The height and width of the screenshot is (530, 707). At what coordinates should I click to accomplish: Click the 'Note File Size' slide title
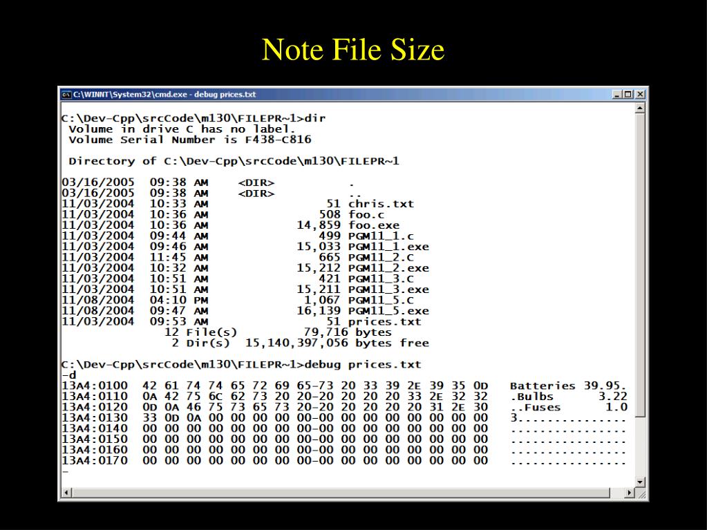click(x=353, y=49)
